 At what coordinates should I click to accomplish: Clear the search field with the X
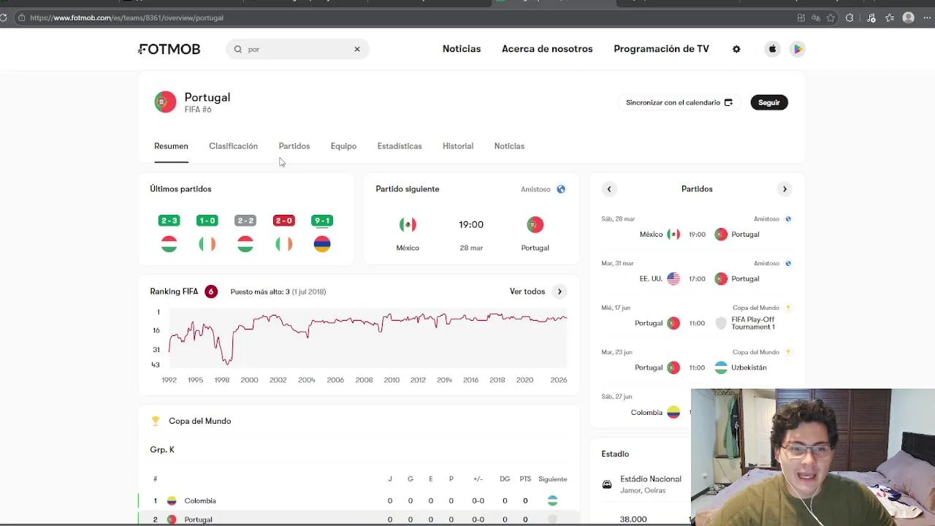coord(357,49)
